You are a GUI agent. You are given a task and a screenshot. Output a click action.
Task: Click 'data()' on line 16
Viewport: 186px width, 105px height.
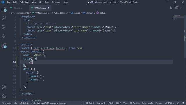[x=28, y=69]
